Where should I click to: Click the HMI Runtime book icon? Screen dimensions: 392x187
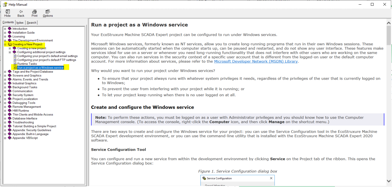(10, 111)
